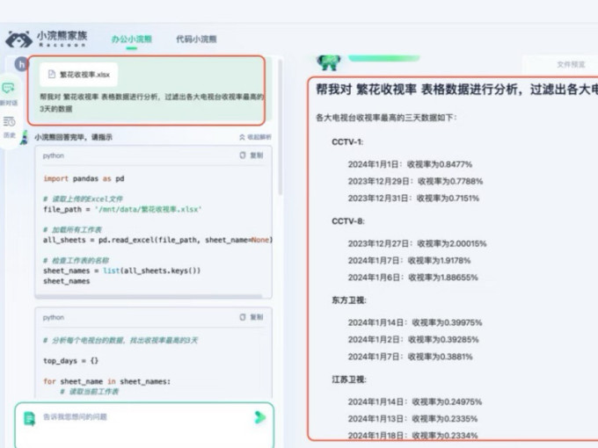Click the line "2024年1月6日：收视率为1.88655%"

(x=412, y=278)
